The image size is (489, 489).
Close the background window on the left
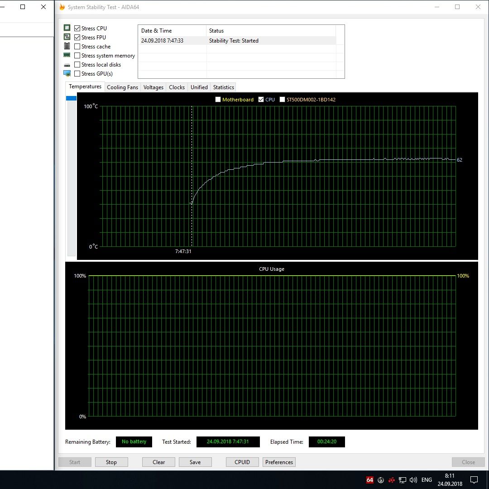pyautogui.click(x=43, y=7)
